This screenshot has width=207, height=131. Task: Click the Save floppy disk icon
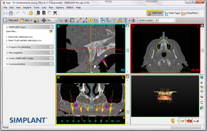tap(5, 13)
